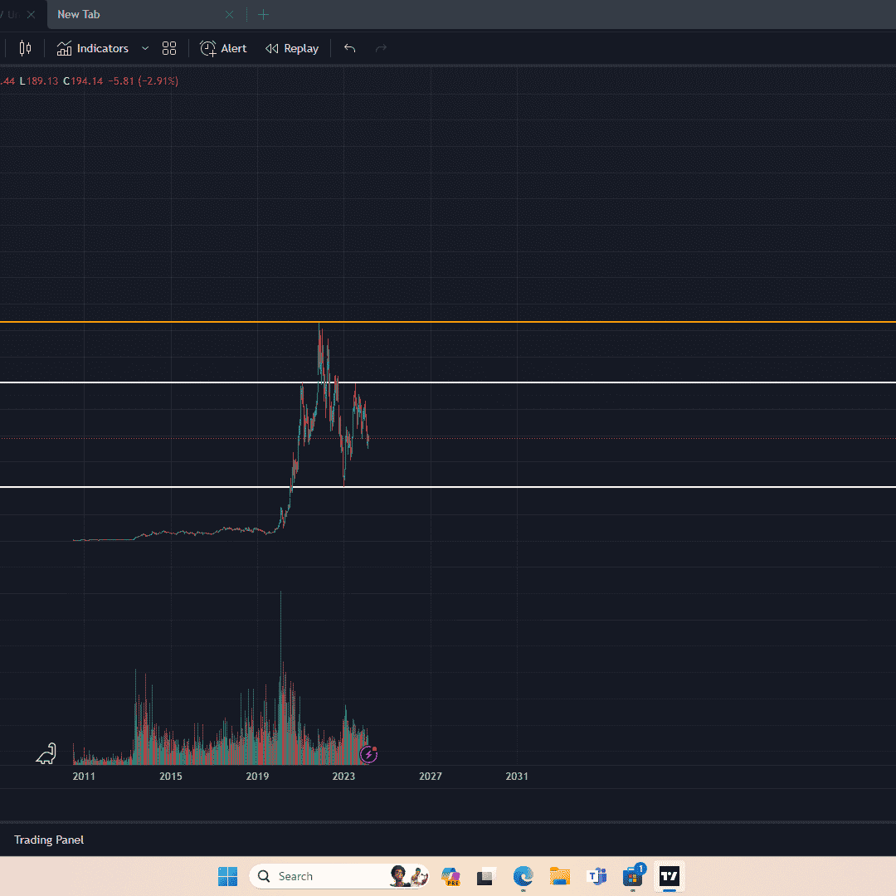896x896 pixels.
Task: Create a new Alert
Action: click(x=223, y=49)
